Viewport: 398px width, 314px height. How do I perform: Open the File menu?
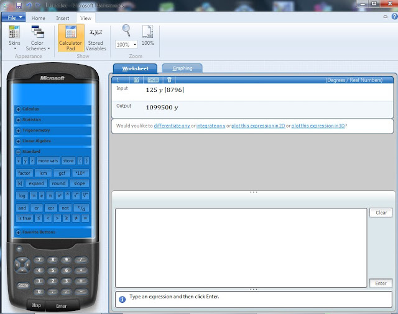14,17
